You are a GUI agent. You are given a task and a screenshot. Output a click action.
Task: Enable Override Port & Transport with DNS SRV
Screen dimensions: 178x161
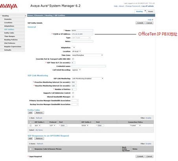tap(73, 59)
